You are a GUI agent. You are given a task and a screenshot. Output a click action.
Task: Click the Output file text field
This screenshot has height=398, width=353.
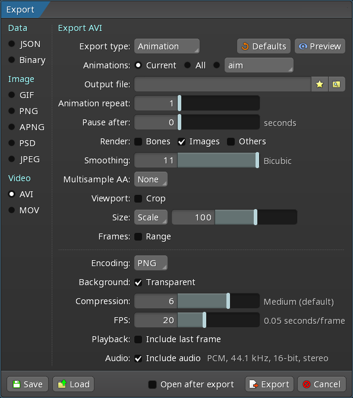click(222, 84)
